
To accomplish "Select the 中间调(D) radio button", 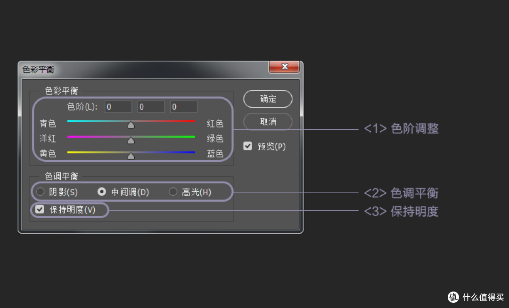I will [x=102, y=191].
